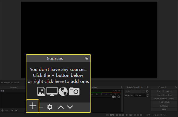Mute audio using the speaker icon
This screenshot has height=117, width=178.
(x=114, y=97)
